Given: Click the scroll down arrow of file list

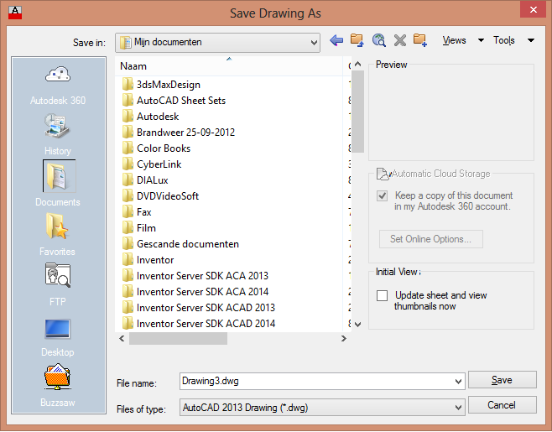Looking at the screenshot, I should 357,325.
